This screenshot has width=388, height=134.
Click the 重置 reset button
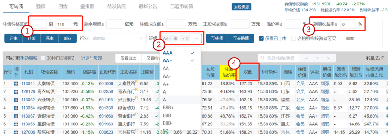[350, 39]
